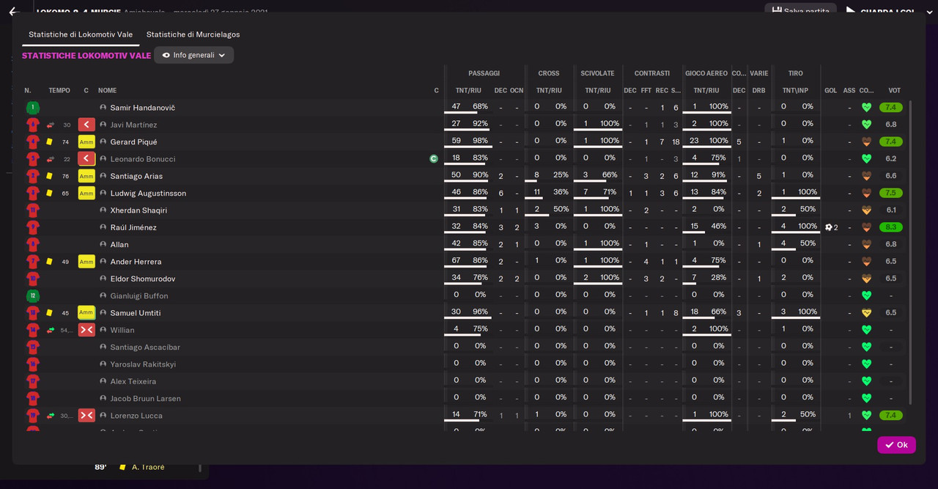Click the yellow card icon in Gerard Piqué's row
This screenshot has height=489, width=938.
coord(50,141)
